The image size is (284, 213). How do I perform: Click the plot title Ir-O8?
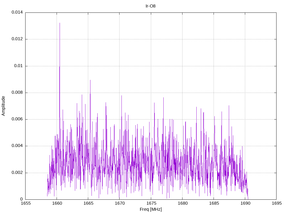pyautogui.click(x=151, y=6)
